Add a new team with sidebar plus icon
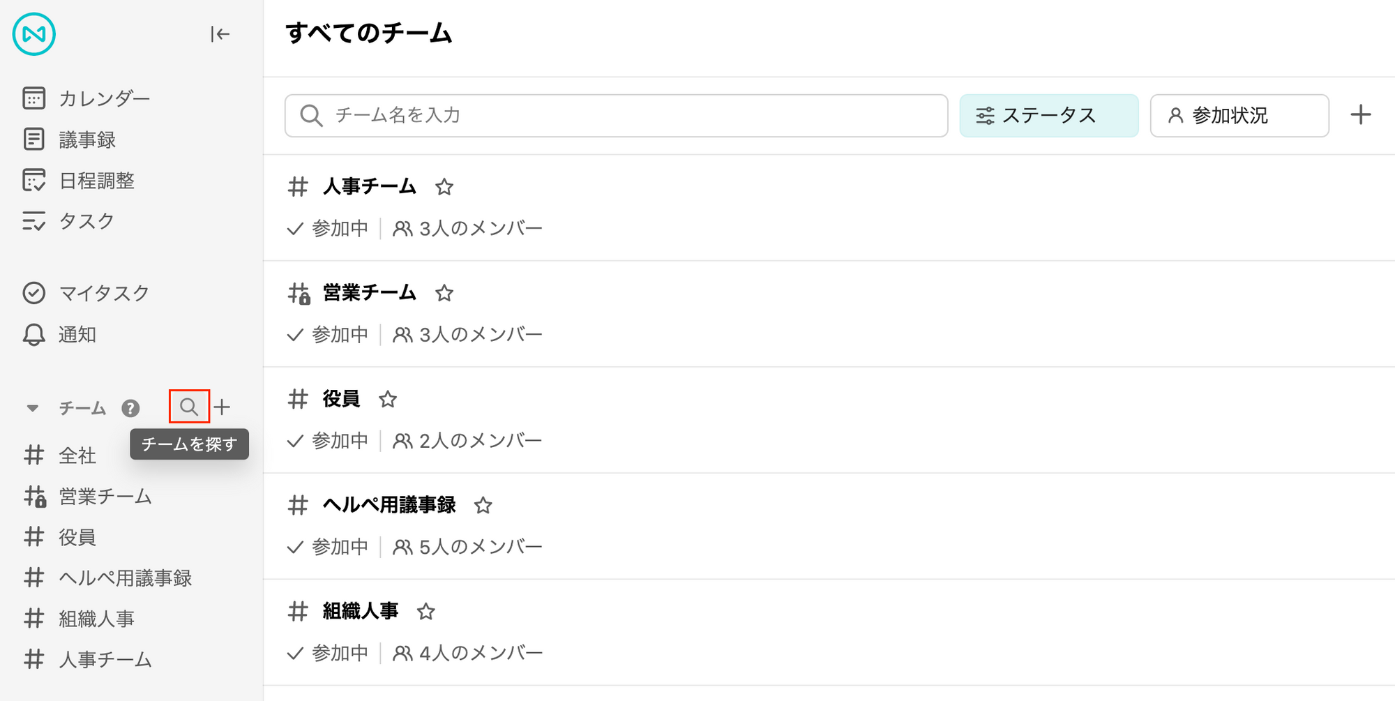Screen dimensions: 1395x701 [223, 407]
